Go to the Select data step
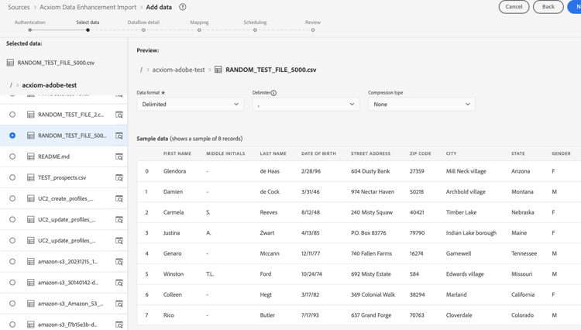Screen dimensions: 581x330 pyautogui.click(x=88, y=30)
